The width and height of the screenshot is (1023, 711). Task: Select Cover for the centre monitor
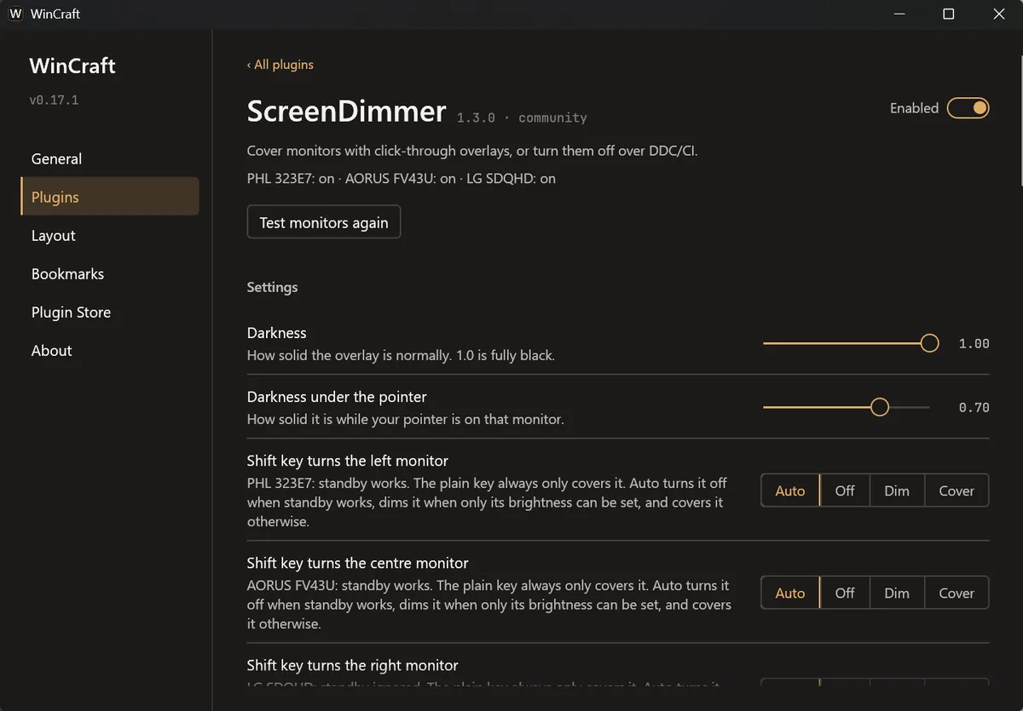[x=957, y=593]
